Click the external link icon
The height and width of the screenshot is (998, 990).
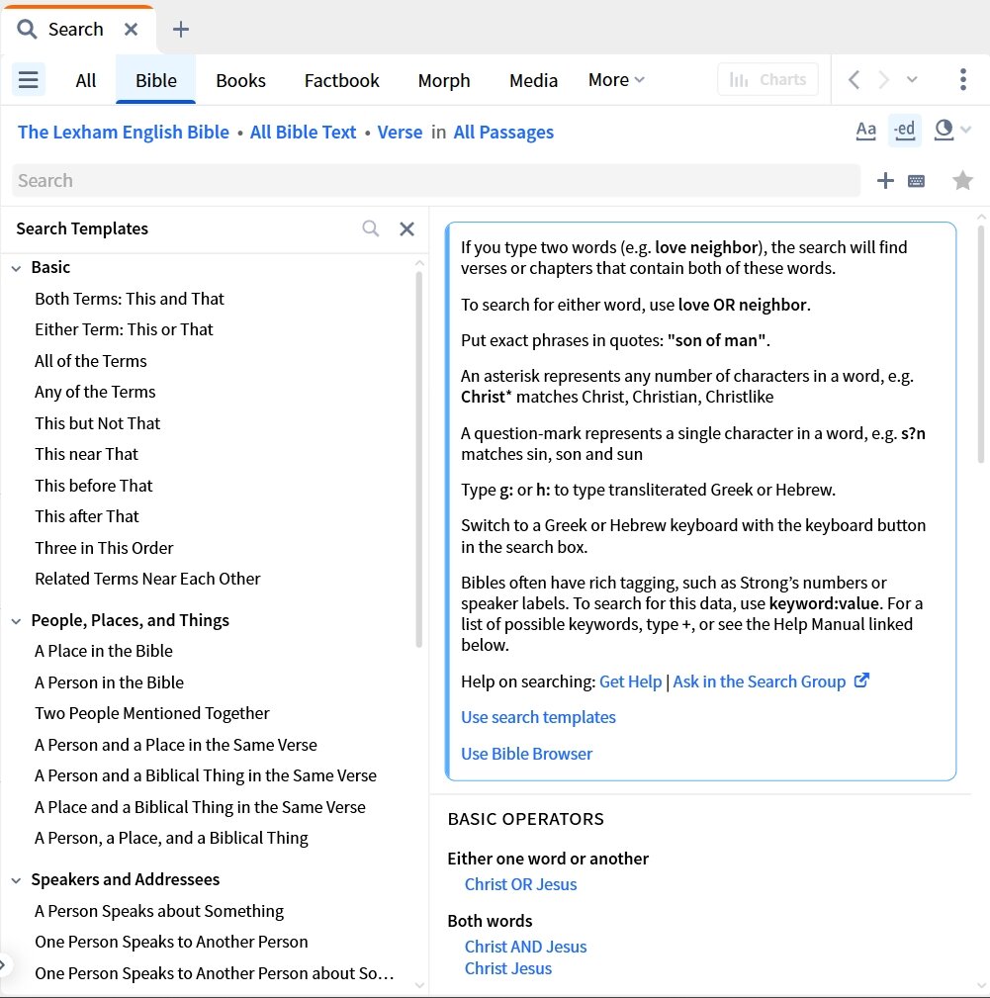pos(860,680)
